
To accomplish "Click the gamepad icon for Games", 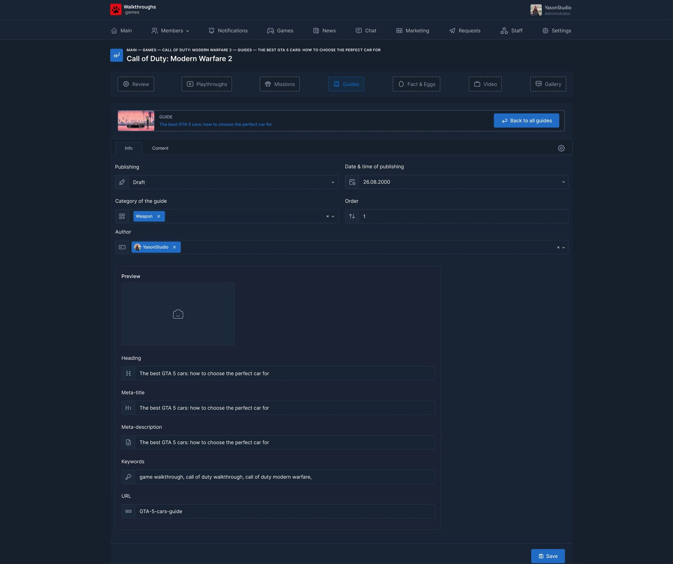I will (x=270, y=30).
